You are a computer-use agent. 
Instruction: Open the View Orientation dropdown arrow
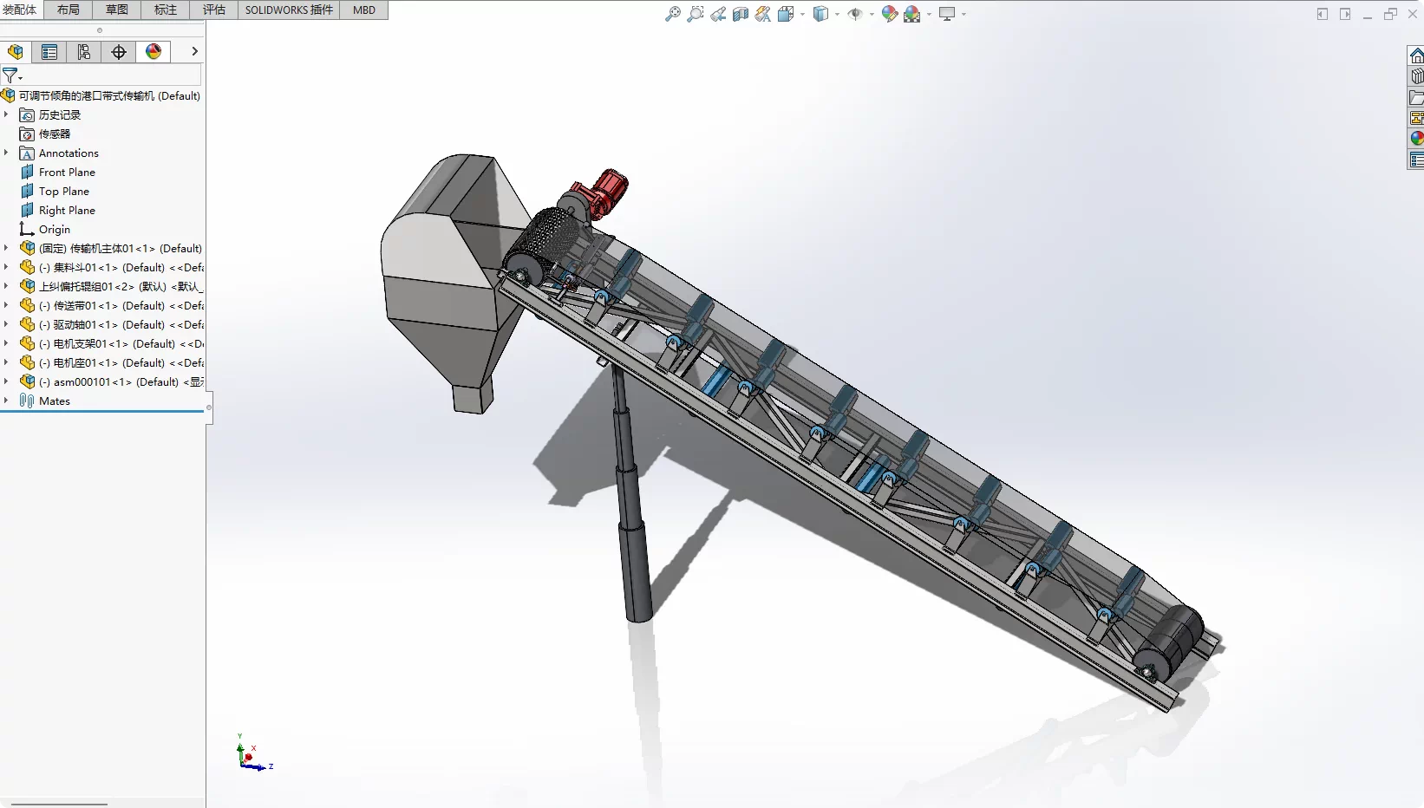coord(803,14)
